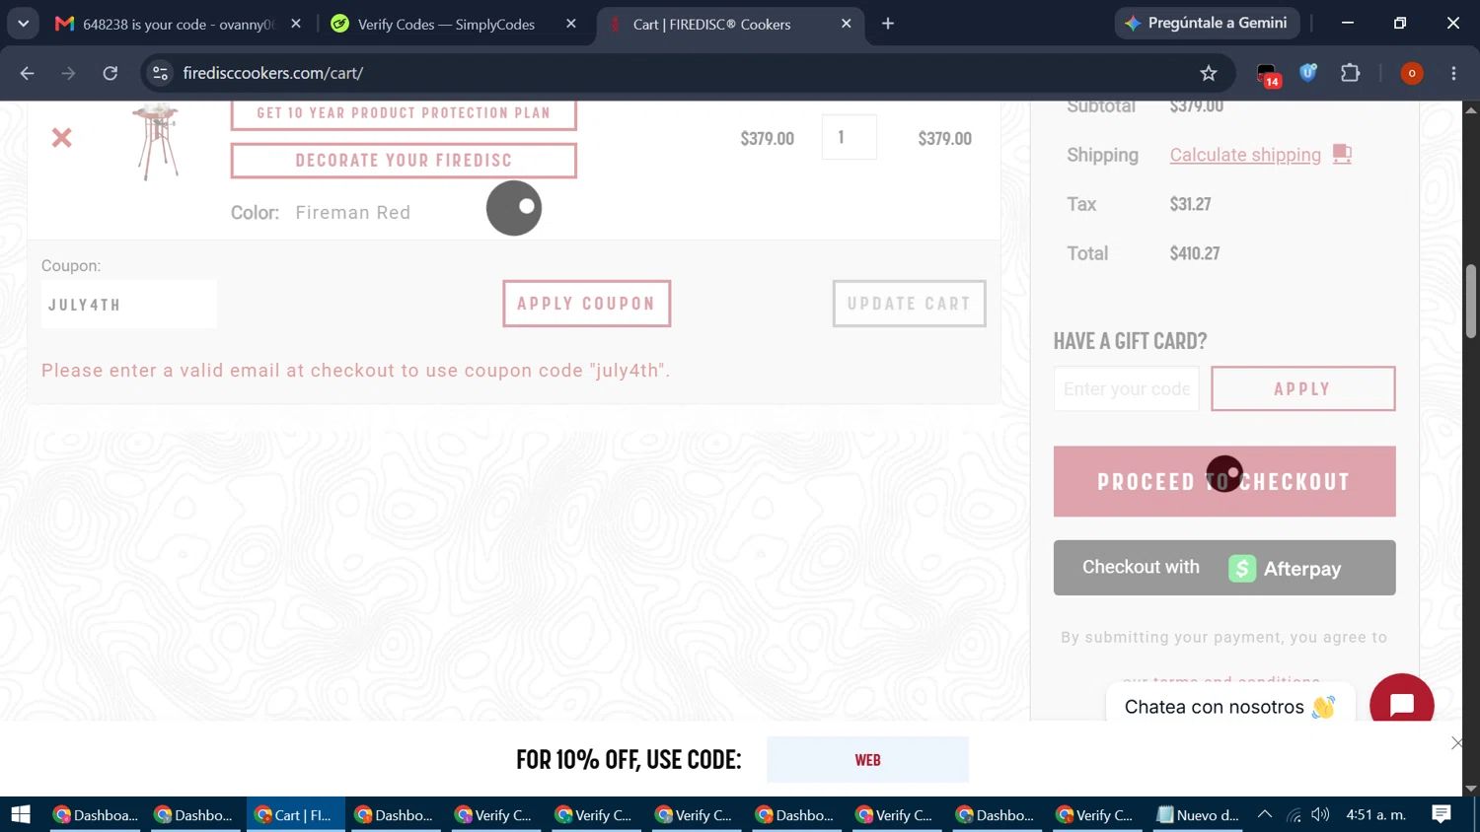Open the extension with badge 14
1480x832 pixels.
tap(1268, 74)
